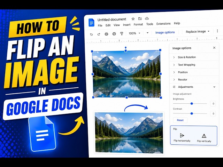Click the Image options panel heading
Viewport: 223px width, 167px height.
[182, 48]
